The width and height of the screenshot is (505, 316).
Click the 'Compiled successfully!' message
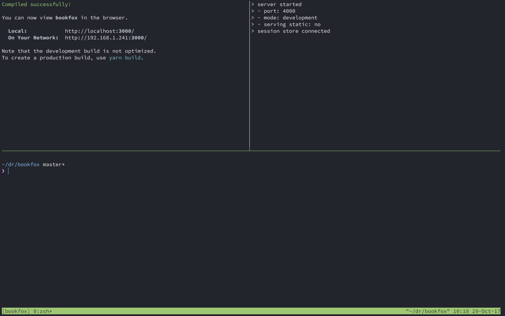37,4
